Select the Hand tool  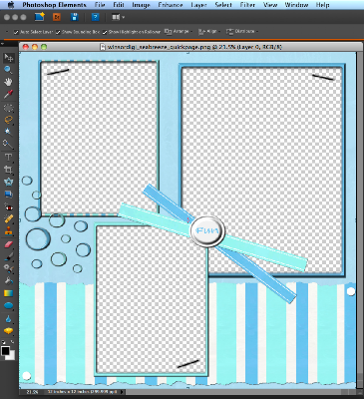[x=8, y=82]
